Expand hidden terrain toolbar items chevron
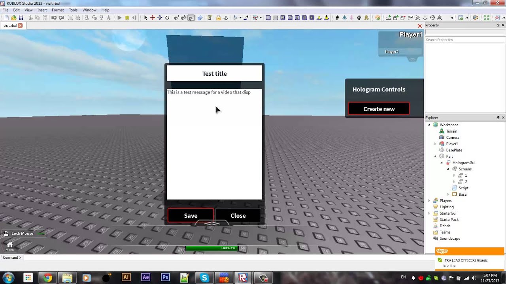This screenshot has height=284, width=506. point(452,18)
